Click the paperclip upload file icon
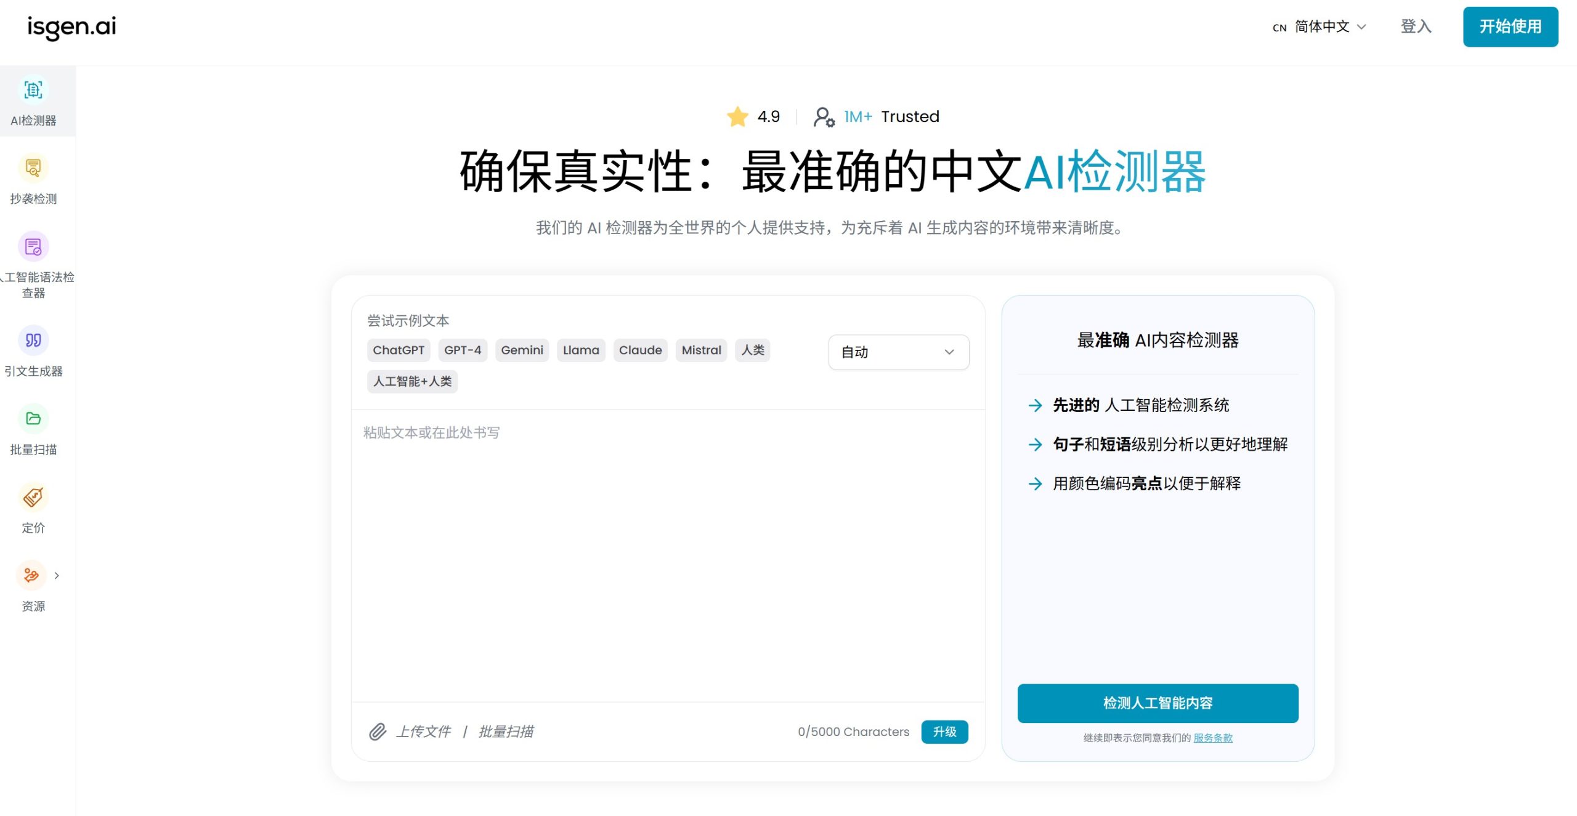1577x816 pixels. (378, 732)
